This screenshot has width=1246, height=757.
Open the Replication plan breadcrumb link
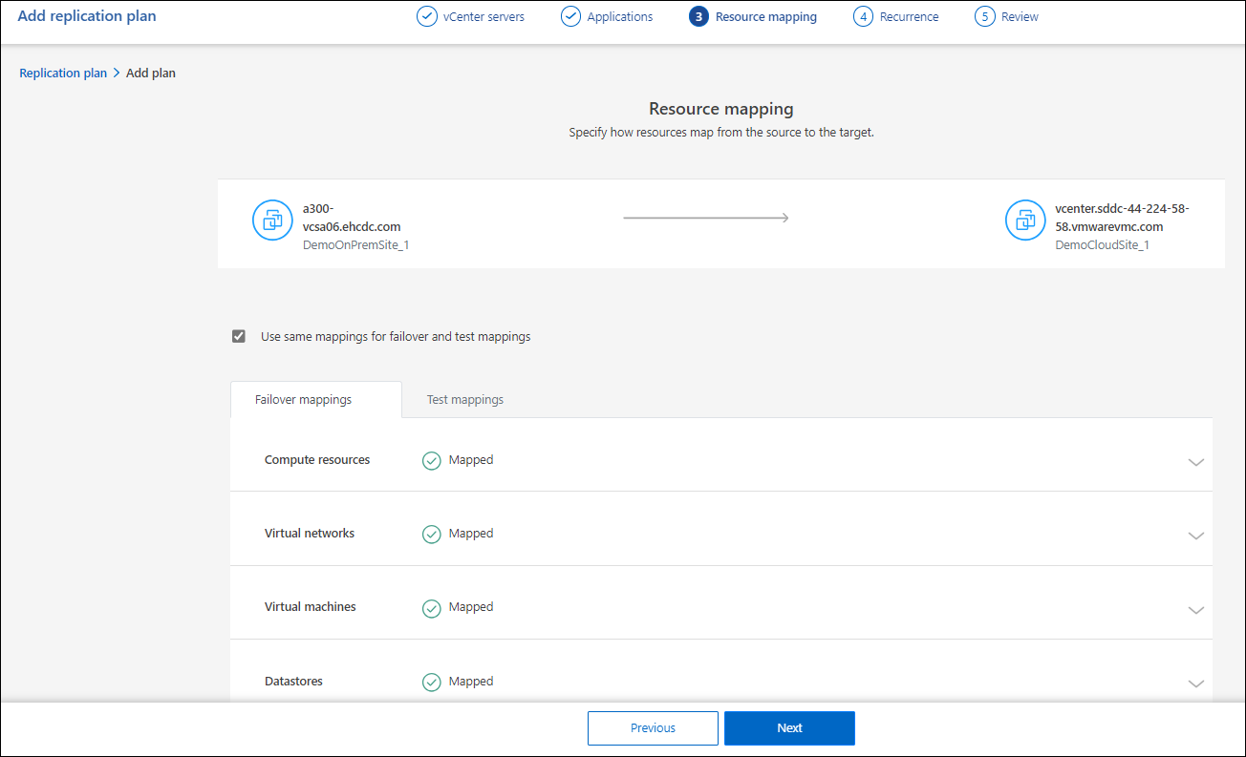(x=63, y=74)
